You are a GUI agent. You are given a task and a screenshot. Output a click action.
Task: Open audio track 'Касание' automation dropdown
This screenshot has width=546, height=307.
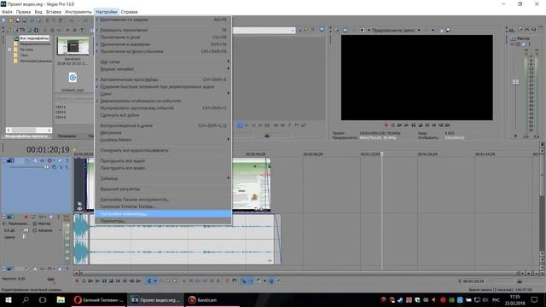(60, 230)
